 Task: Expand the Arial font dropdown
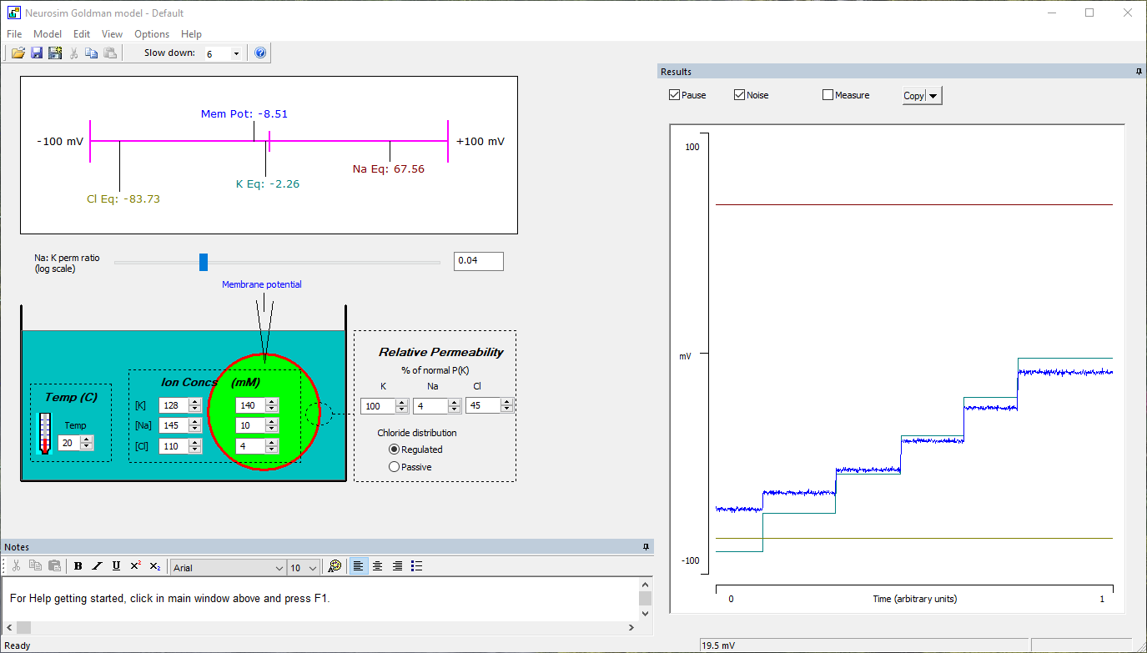click(x=279, y=568)
